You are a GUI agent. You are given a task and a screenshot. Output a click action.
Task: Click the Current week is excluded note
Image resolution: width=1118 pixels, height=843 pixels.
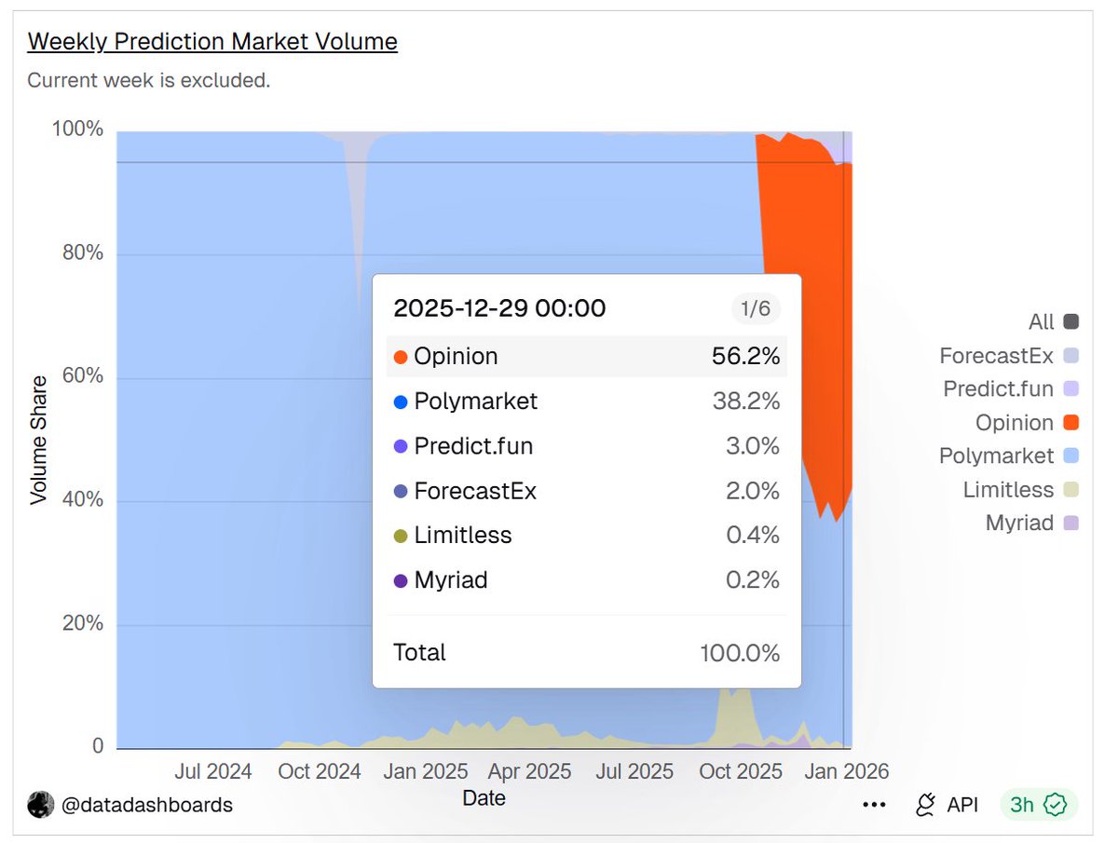coord(149,81)
